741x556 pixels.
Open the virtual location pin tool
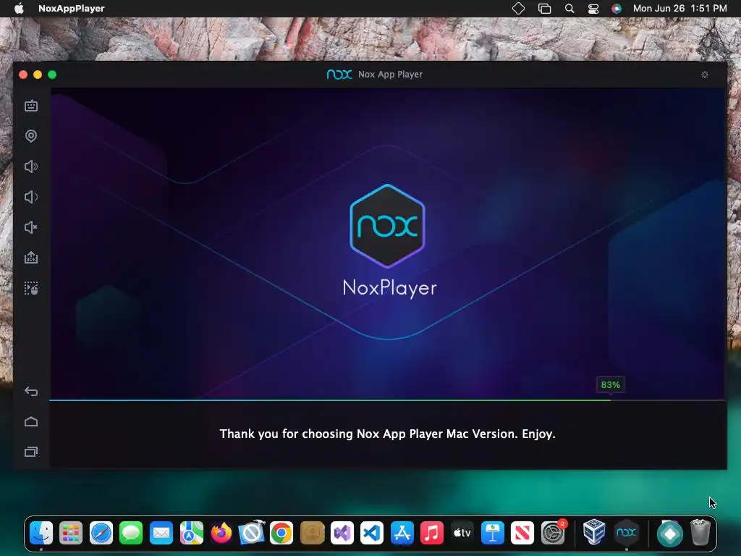31,136
